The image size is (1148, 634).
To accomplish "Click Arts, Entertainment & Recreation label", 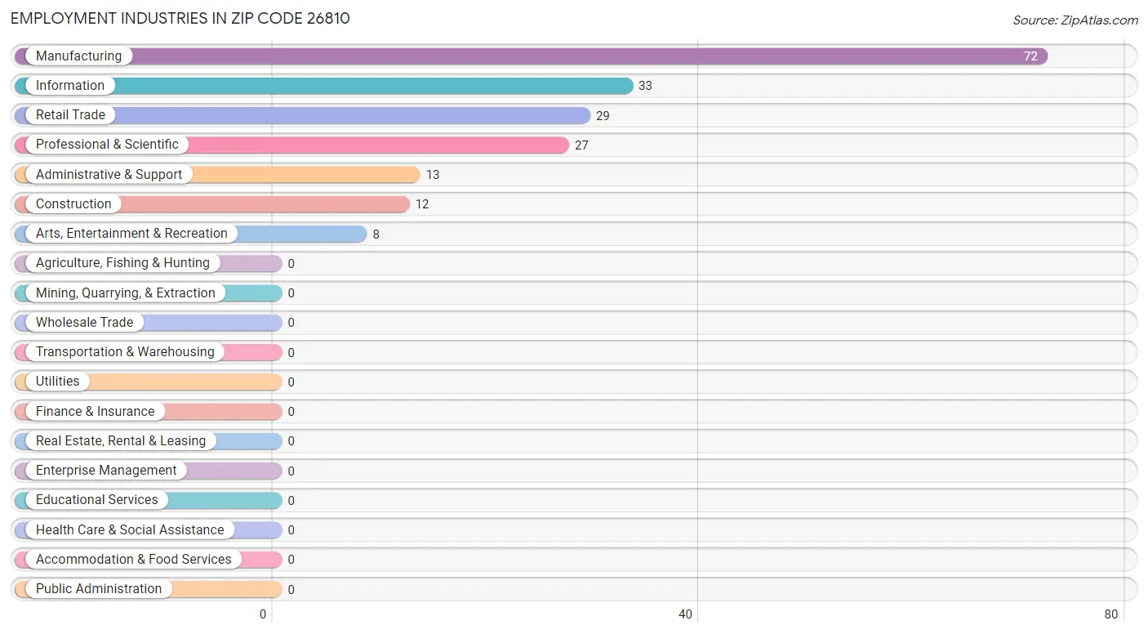I will coord(131,234).
